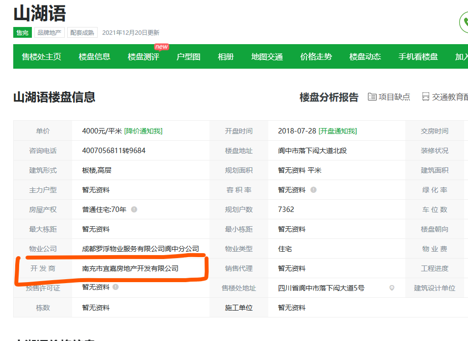468x341 pixels.
Task: Click the 7362 planned households value
Action: coord(286,210)
